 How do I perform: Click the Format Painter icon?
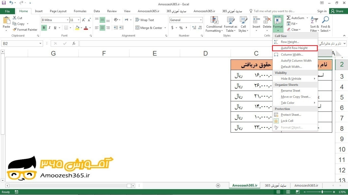[15, 30]
